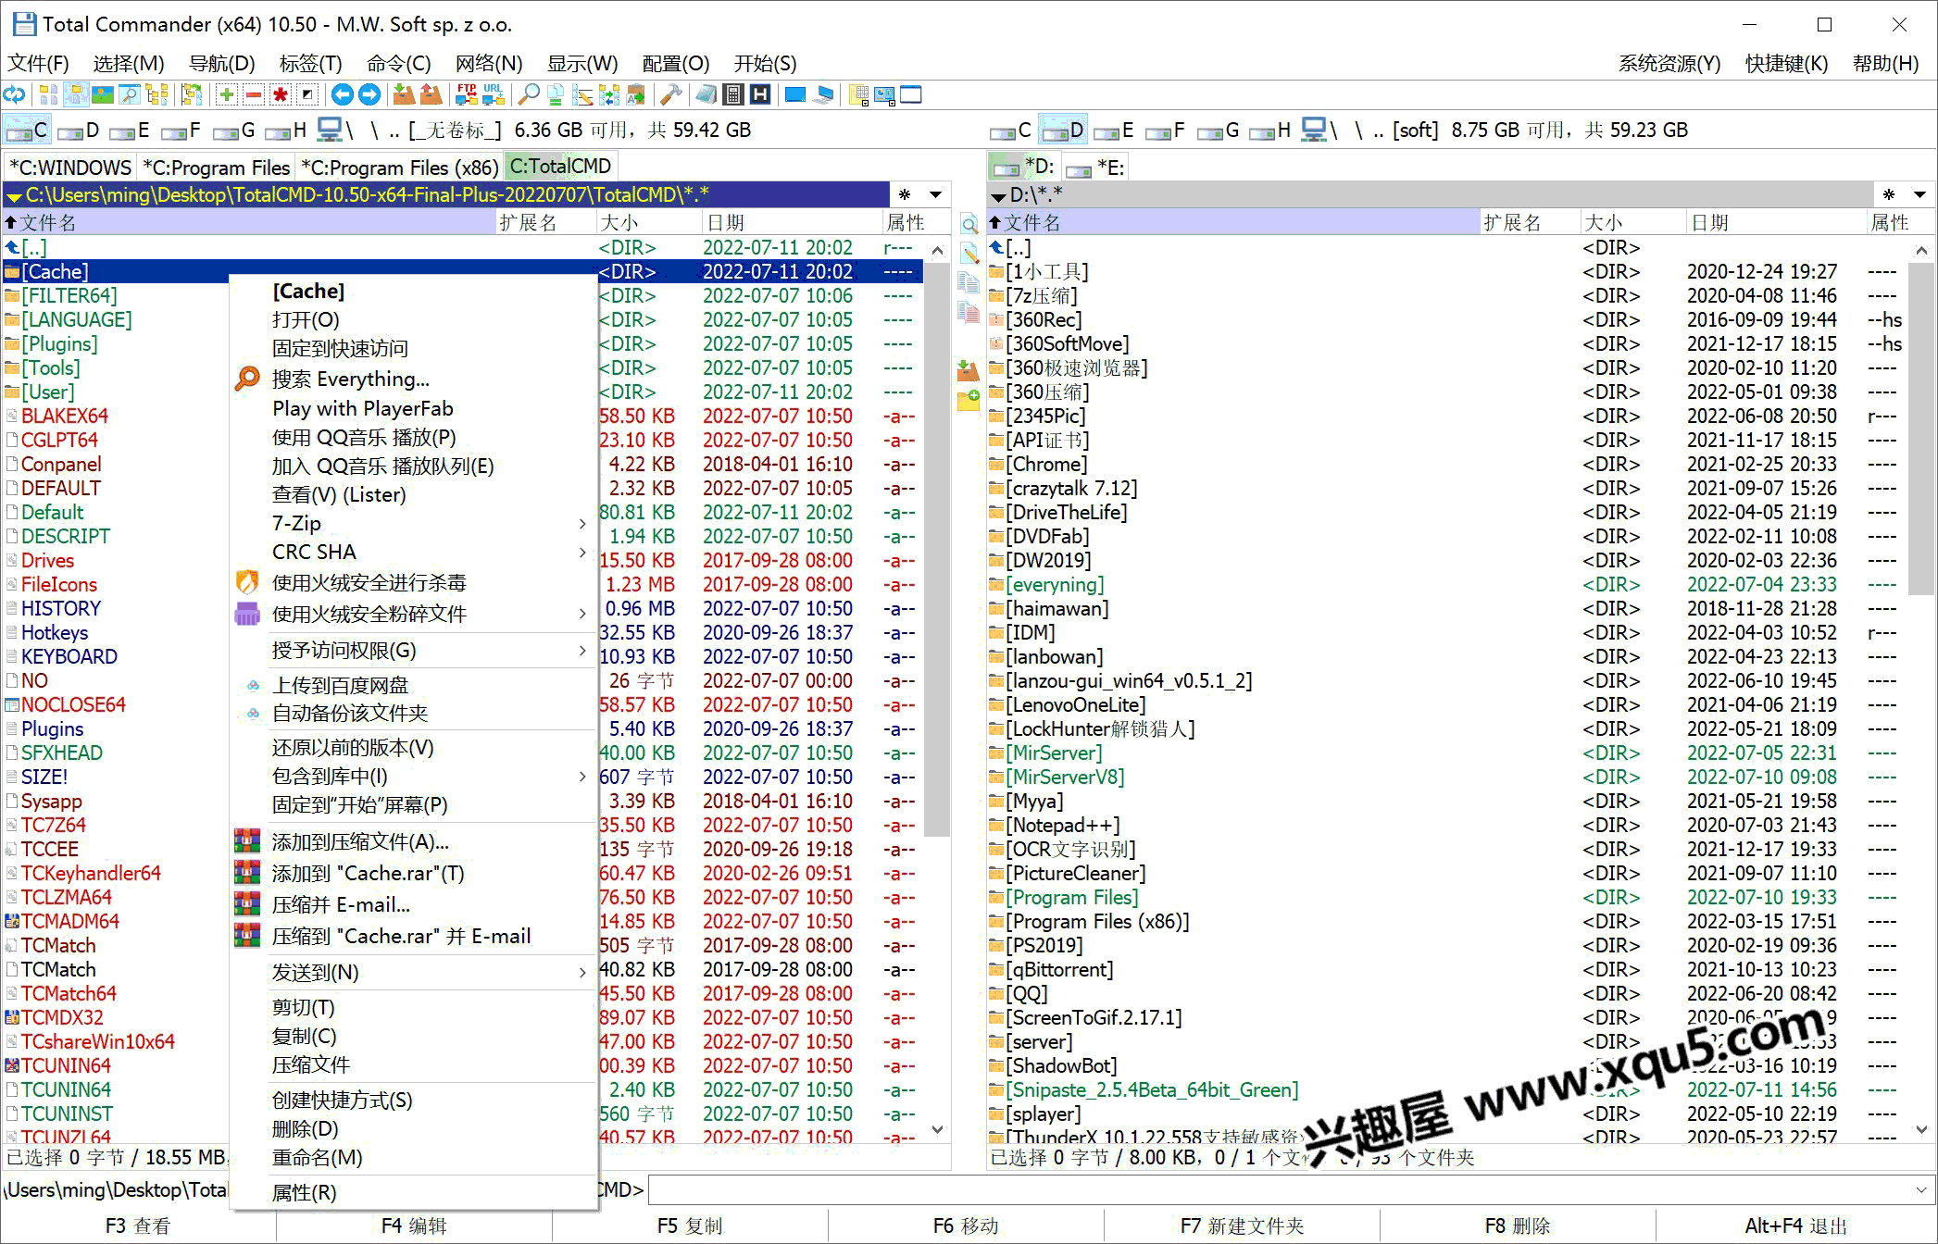Click the pack files icon with green arrow
The width and height of the screenshot is (1938, 1244).
(404, 94)
